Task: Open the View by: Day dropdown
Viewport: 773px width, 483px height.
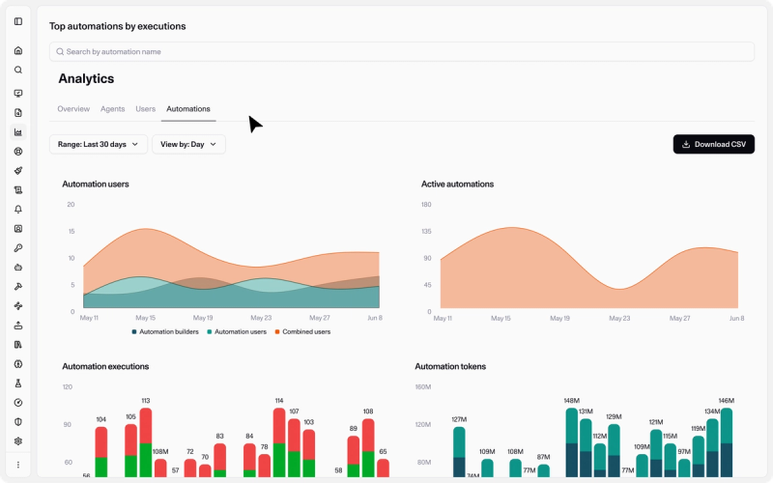Action: (188, 144)
